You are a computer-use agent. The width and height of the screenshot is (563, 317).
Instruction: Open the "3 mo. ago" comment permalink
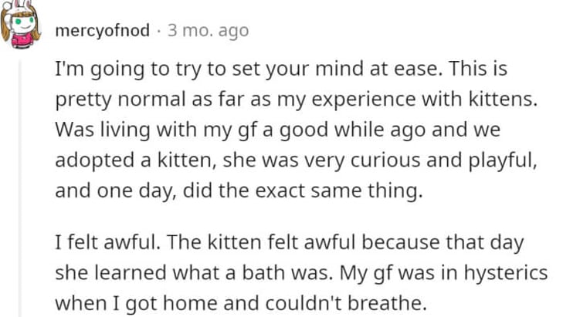pos(209,31)
